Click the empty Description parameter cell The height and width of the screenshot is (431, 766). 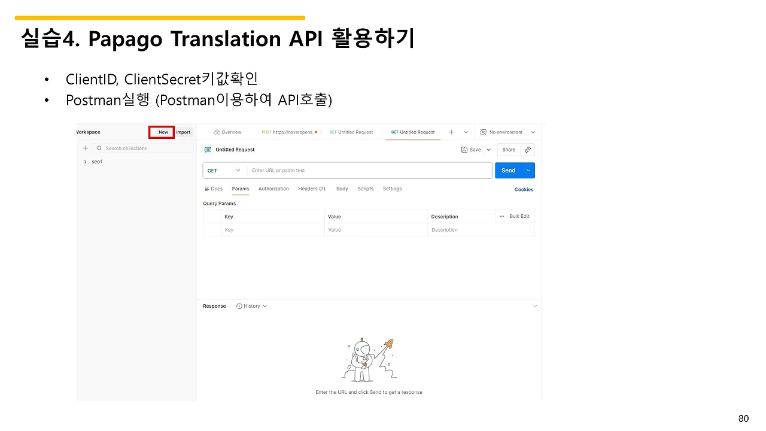click(x=481, y=230)
